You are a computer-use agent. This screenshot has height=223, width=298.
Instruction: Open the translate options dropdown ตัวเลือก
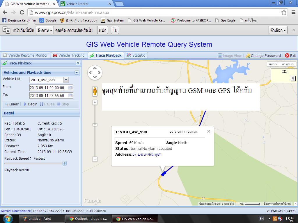tap(278, 30)
